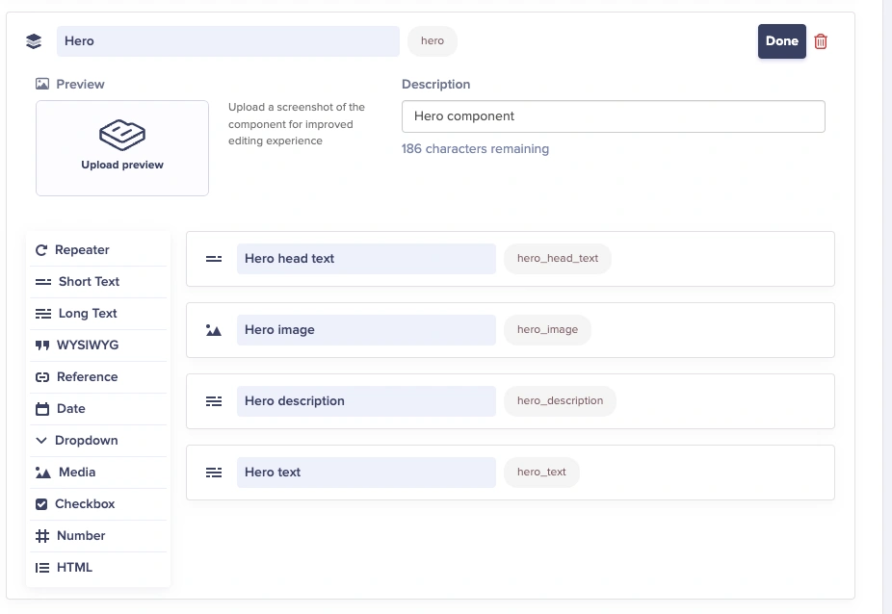
Task: Edit the Hero component name field
Action: pos(227,41)
